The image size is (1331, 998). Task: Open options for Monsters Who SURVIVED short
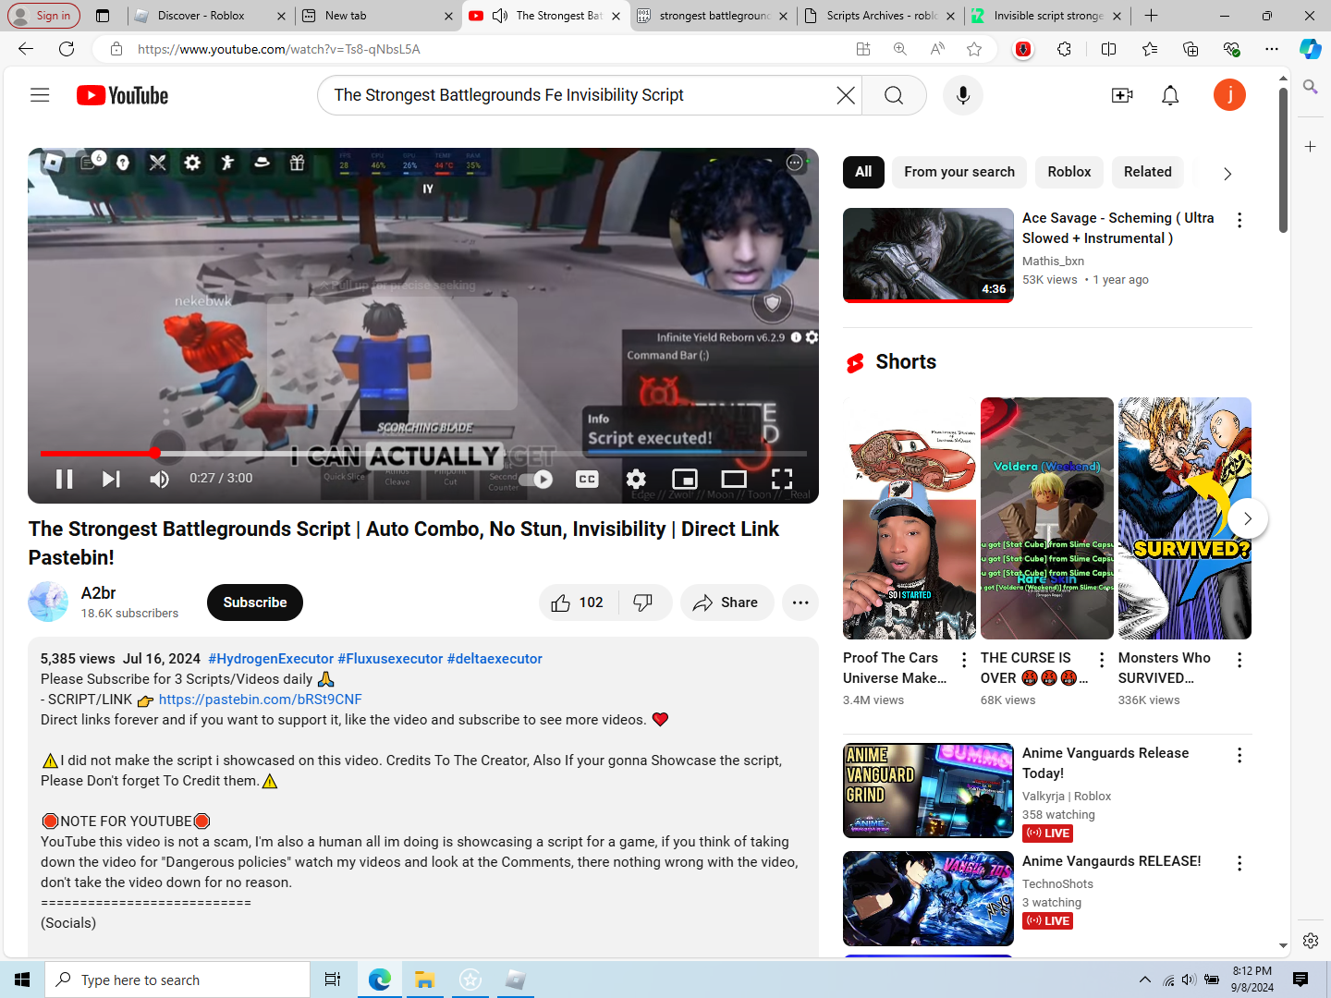(1239, 660)
